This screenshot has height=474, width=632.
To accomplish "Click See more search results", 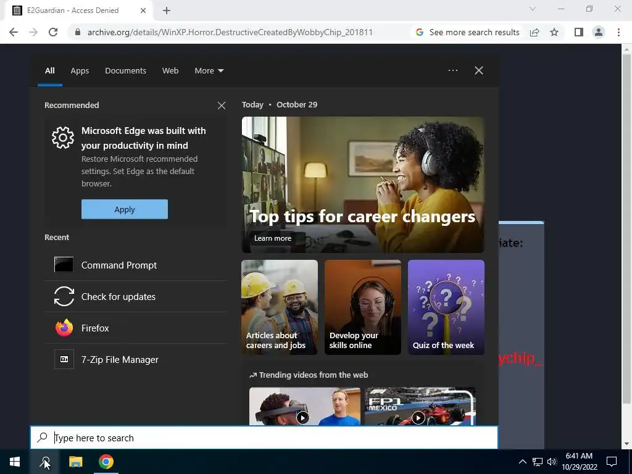I will coord(468,32).
